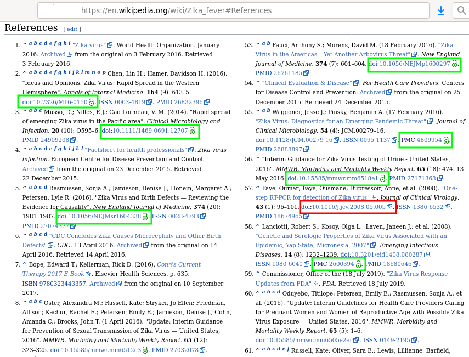469x357 pixels.
Task: Open PMC 2600394 link
Action: 334,263
